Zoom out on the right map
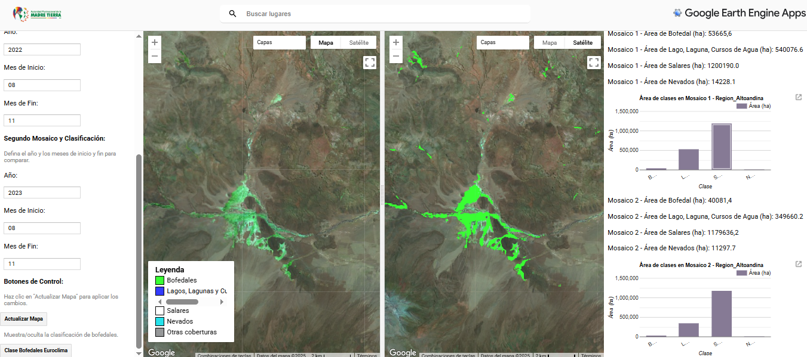 coord(395,57)
